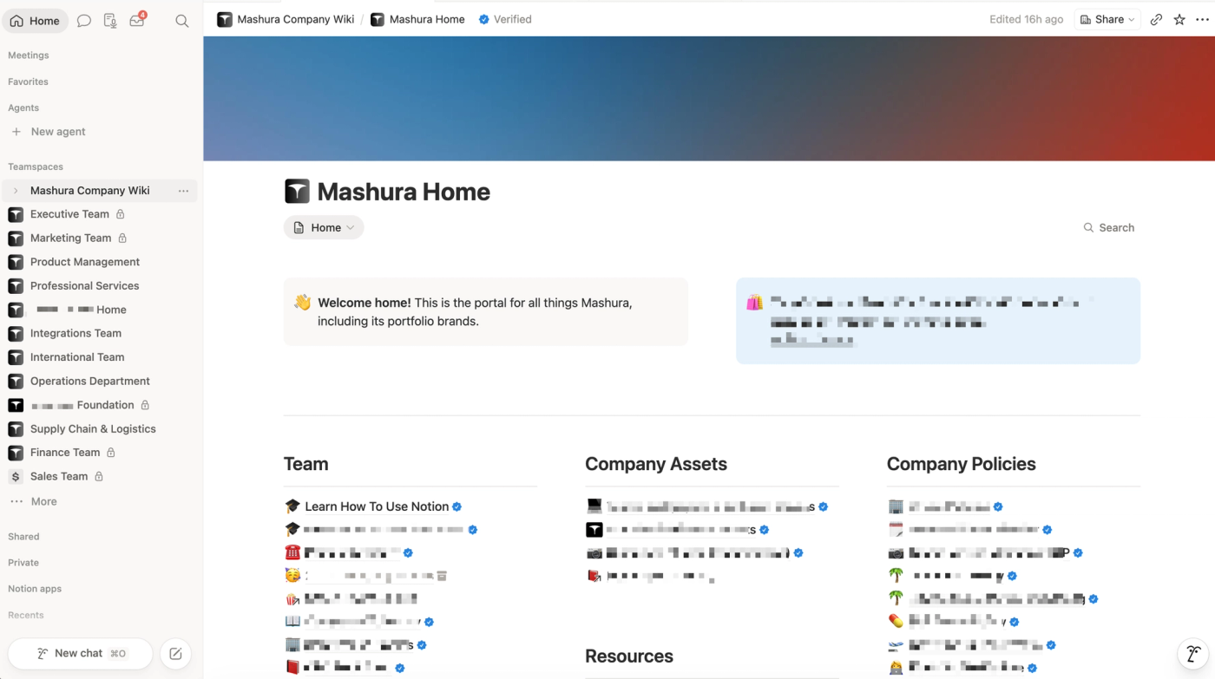The image size is (1215, 679).
Task: Toggle the favorite star for this page
Action: coord(1179,19)
